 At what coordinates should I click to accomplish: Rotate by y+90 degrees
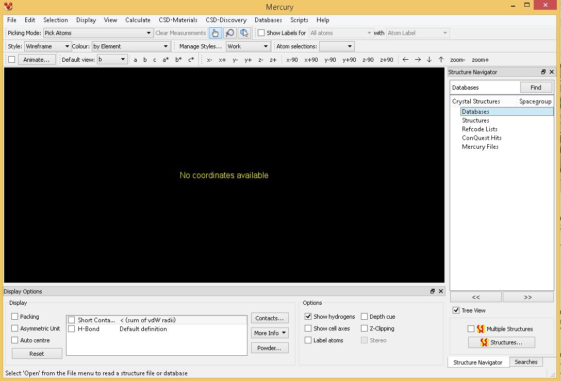pyautogui.click(x=349, y=60)
